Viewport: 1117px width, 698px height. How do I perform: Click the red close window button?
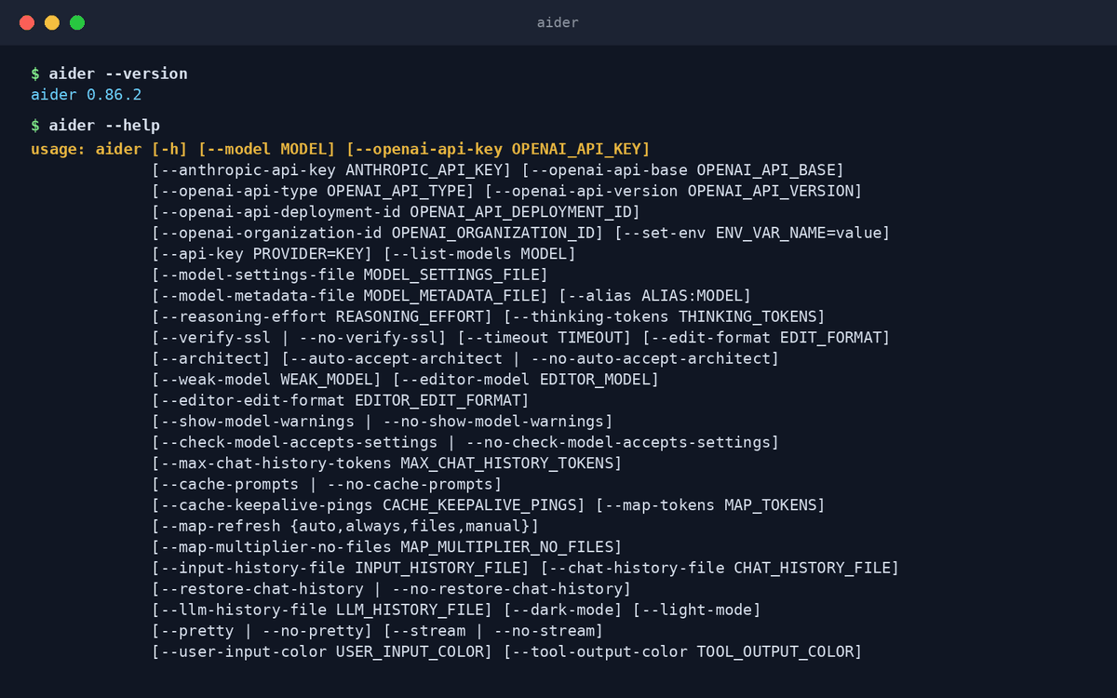pyautogui.click(x=27, y=22)
